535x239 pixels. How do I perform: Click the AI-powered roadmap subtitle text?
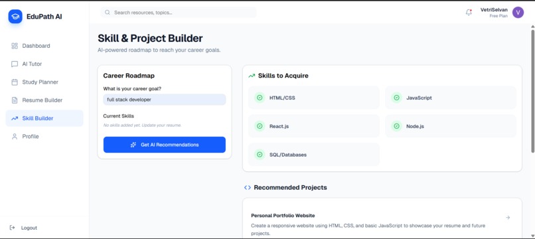click(159, 50)
